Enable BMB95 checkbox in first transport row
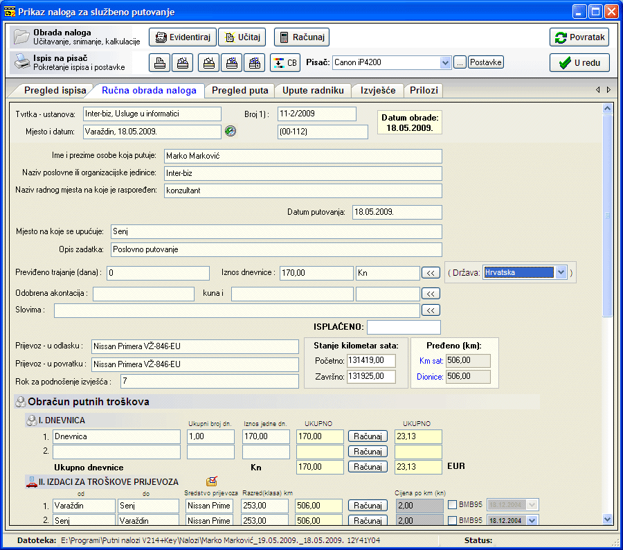This screenshot has width=623, height=550. 453,505
